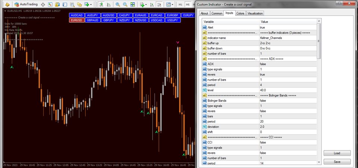Image resolution: width=358 pixels, height=168 pixels.
Task: Toggle the AutoTrading button
Action: (x=26, y=4)
